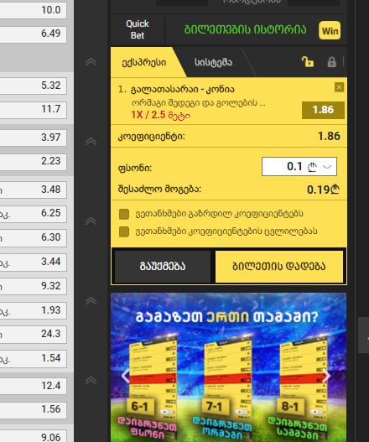
Task: Collapse section with chevron beside 12.4
Action: pos(91,381)
